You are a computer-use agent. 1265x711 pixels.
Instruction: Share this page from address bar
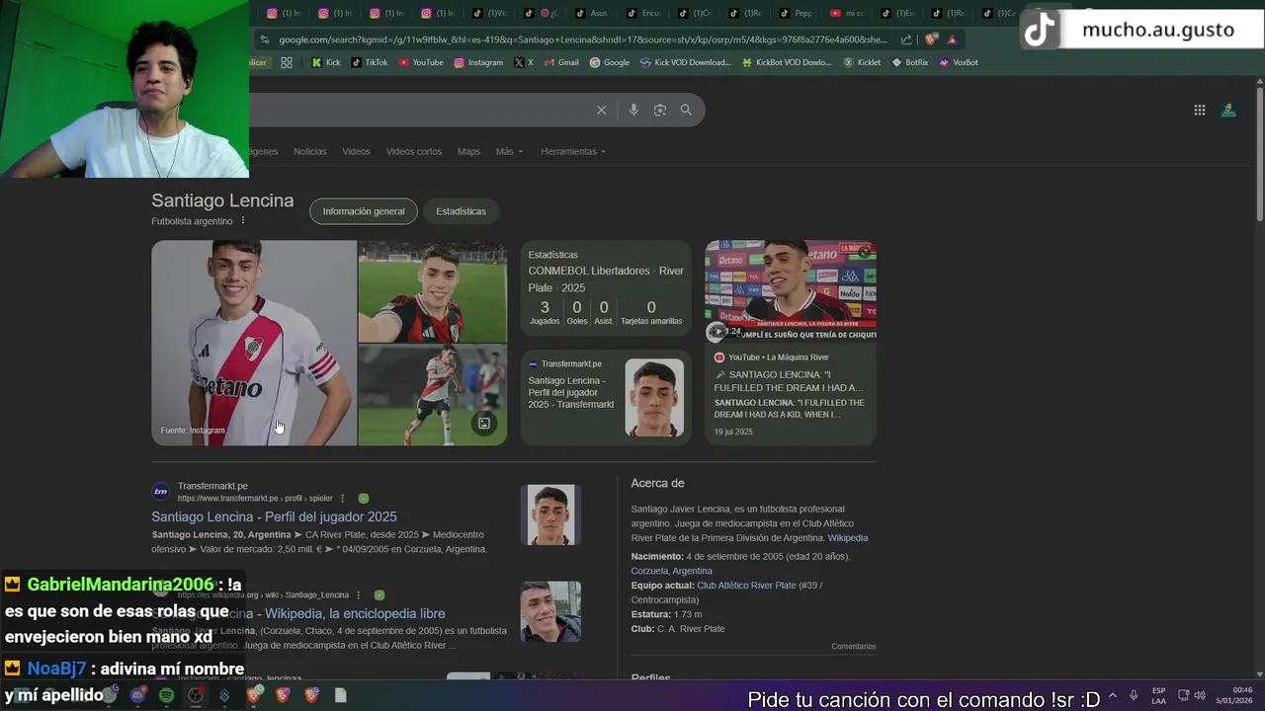[906, 39]
